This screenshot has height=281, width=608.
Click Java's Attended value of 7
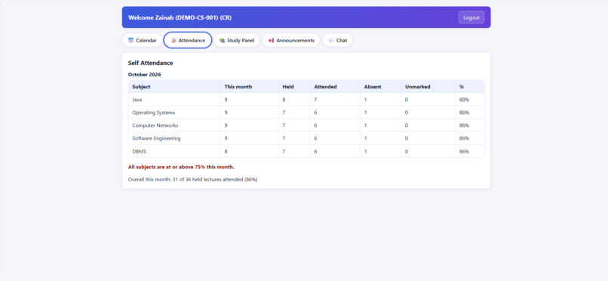tap(315, 100)
